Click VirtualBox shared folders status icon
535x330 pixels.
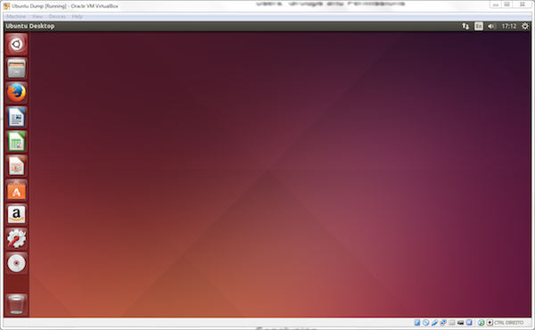click(452, 323)
